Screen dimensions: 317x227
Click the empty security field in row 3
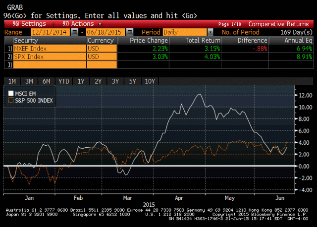pos(50,65)
